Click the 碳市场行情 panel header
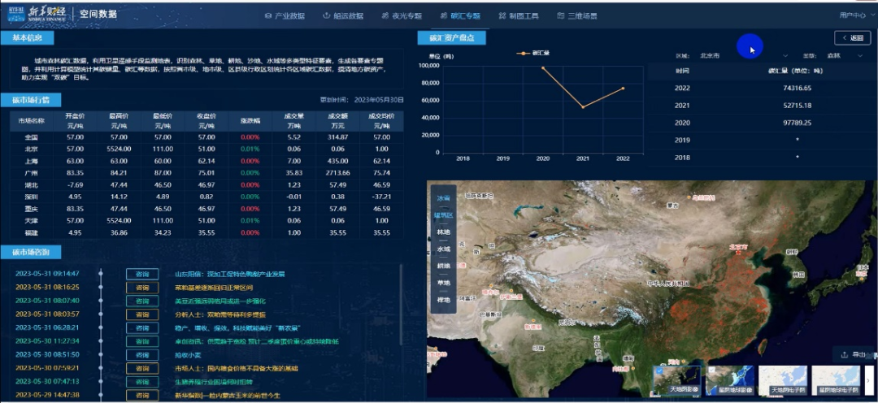The height and width of the screenshot is (403, 878). point(31,100)
